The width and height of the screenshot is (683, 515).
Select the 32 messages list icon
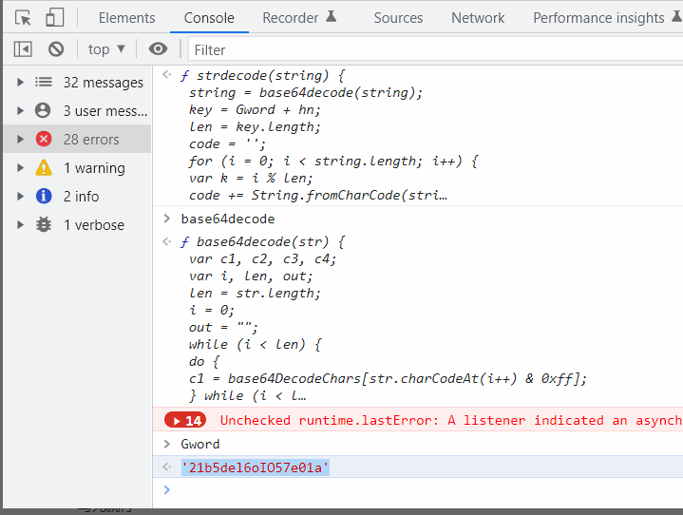point(44,82)
